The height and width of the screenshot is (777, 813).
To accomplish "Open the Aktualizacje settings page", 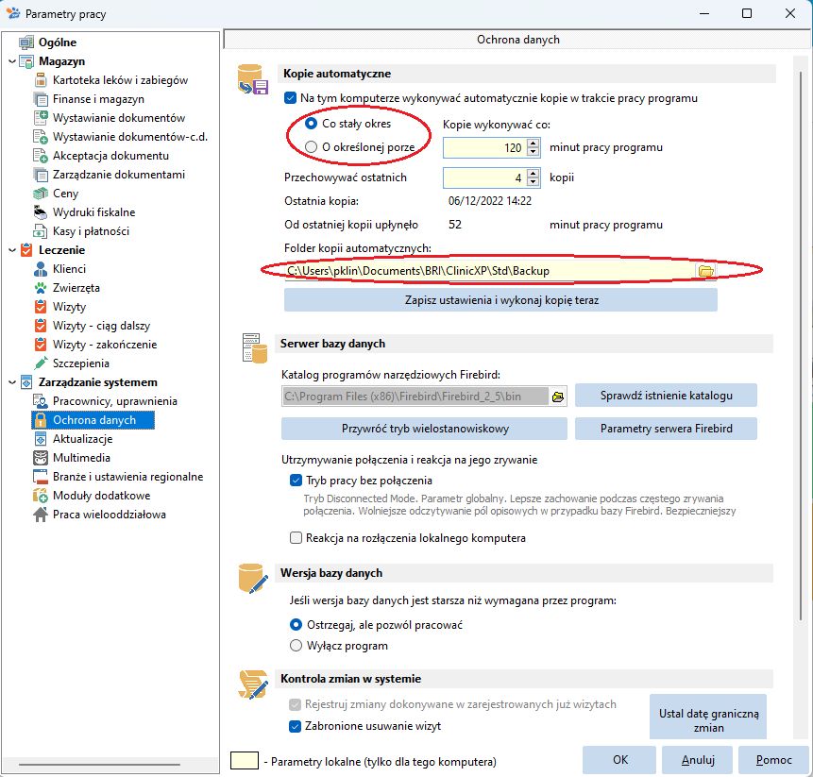I will [x=82, y=439].
